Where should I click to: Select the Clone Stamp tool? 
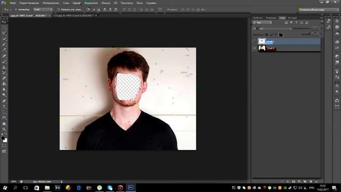(4, 67)
